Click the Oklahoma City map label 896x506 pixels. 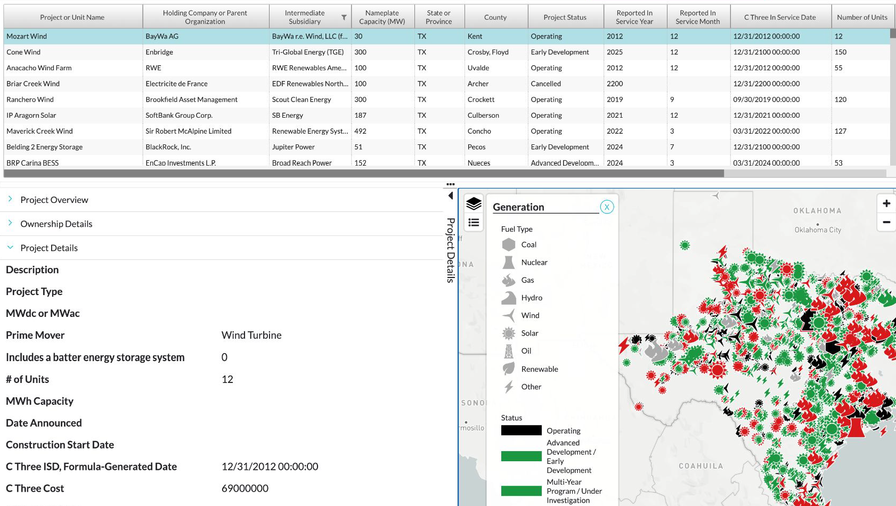coord(818,230)
